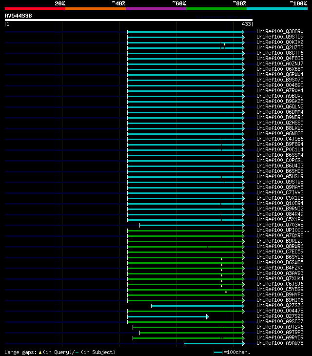Click the UniRef100_A9T2X6 hit label
The image size is (312, 356).
point(280,327)
